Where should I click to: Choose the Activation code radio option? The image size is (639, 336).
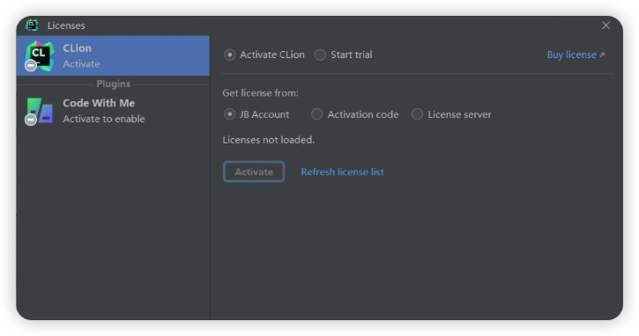pyautogui.click(x=316, y=114)
